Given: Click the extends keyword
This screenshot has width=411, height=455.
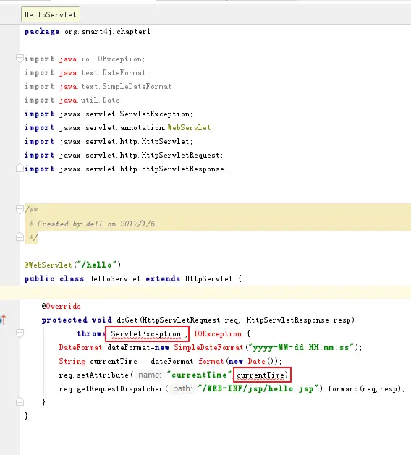Looking at the screenshot, I should pos(163,279).
